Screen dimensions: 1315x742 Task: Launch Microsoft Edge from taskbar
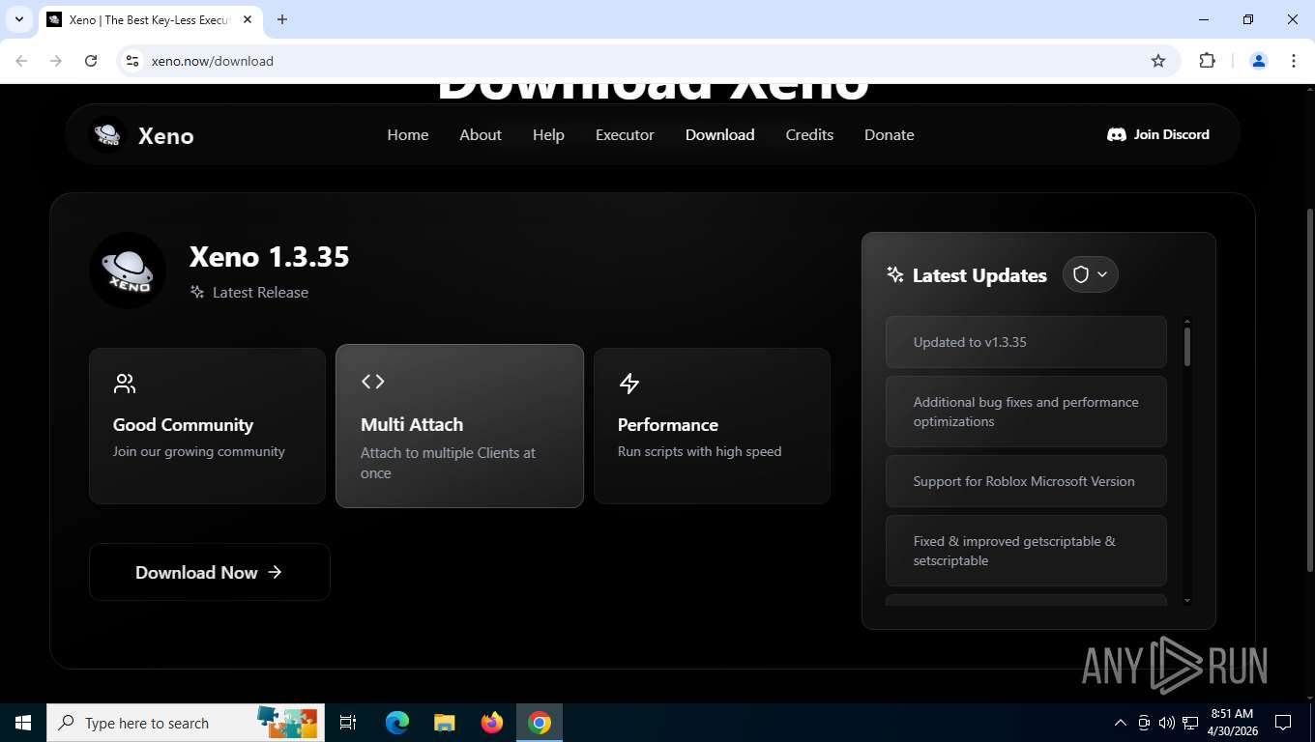tap(397, 723)
